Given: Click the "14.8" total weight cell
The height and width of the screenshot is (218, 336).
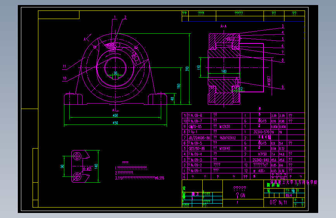Looking at the screenshot, I should (282, 154).
